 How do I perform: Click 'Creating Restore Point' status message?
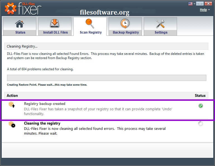point(47,85)
